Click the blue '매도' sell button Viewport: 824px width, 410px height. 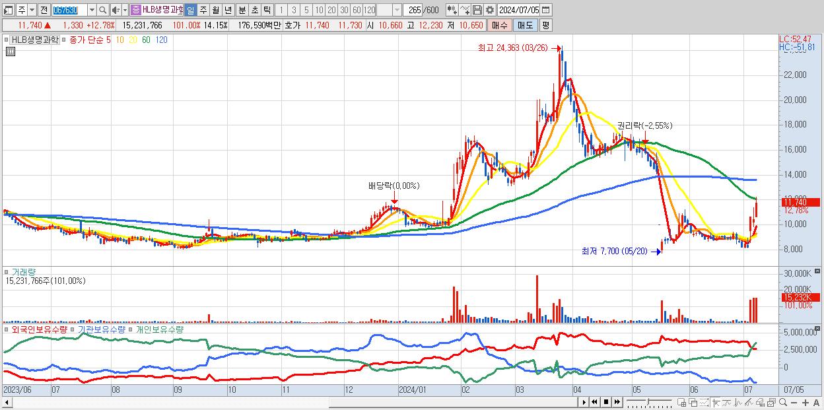[526, 25]
